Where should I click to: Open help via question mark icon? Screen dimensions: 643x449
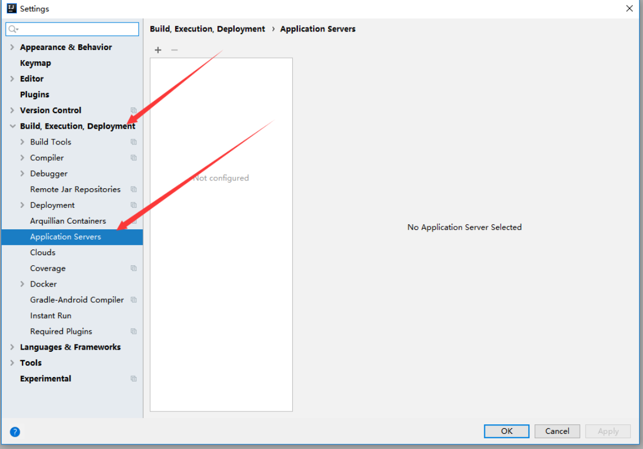pyautogui.click(x=15, y=432)
